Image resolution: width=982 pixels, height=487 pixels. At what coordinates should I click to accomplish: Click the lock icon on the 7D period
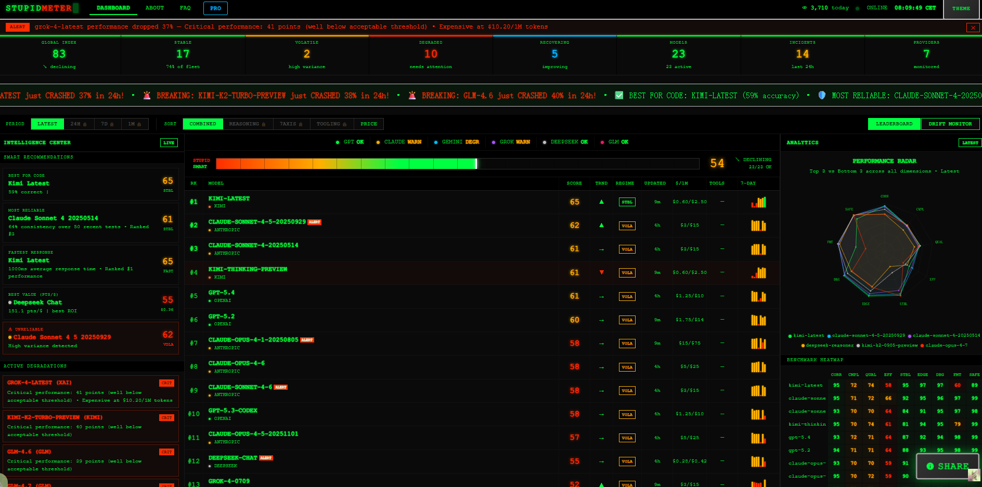[112, 124]
